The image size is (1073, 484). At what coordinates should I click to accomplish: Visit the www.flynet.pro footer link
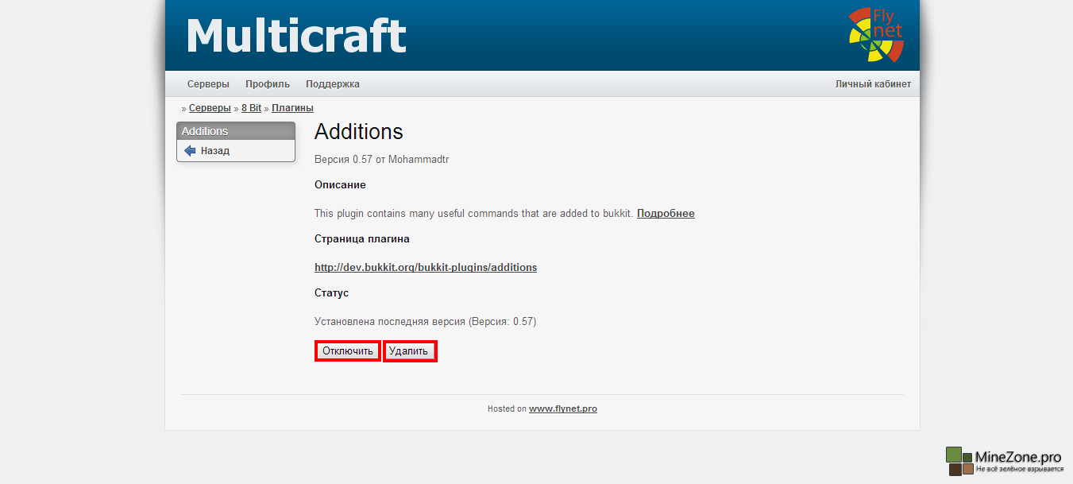tap(563, 409)
